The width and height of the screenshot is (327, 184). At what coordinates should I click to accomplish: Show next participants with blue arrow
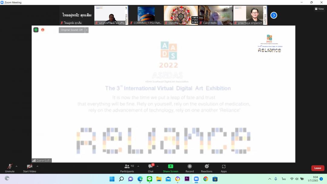click(x=274, y=15)
